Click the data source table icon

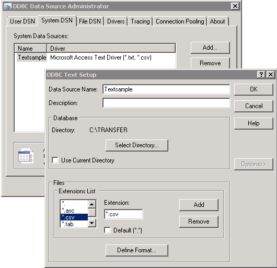[x=26, y=156]
